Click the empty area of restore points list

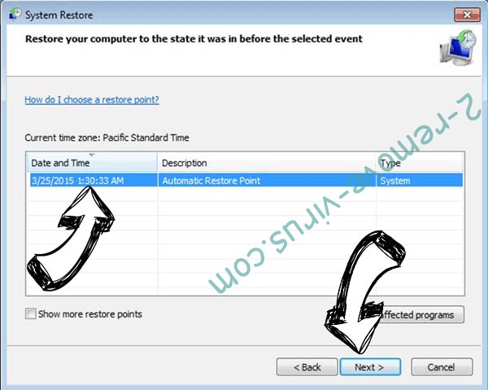point(245,241)
